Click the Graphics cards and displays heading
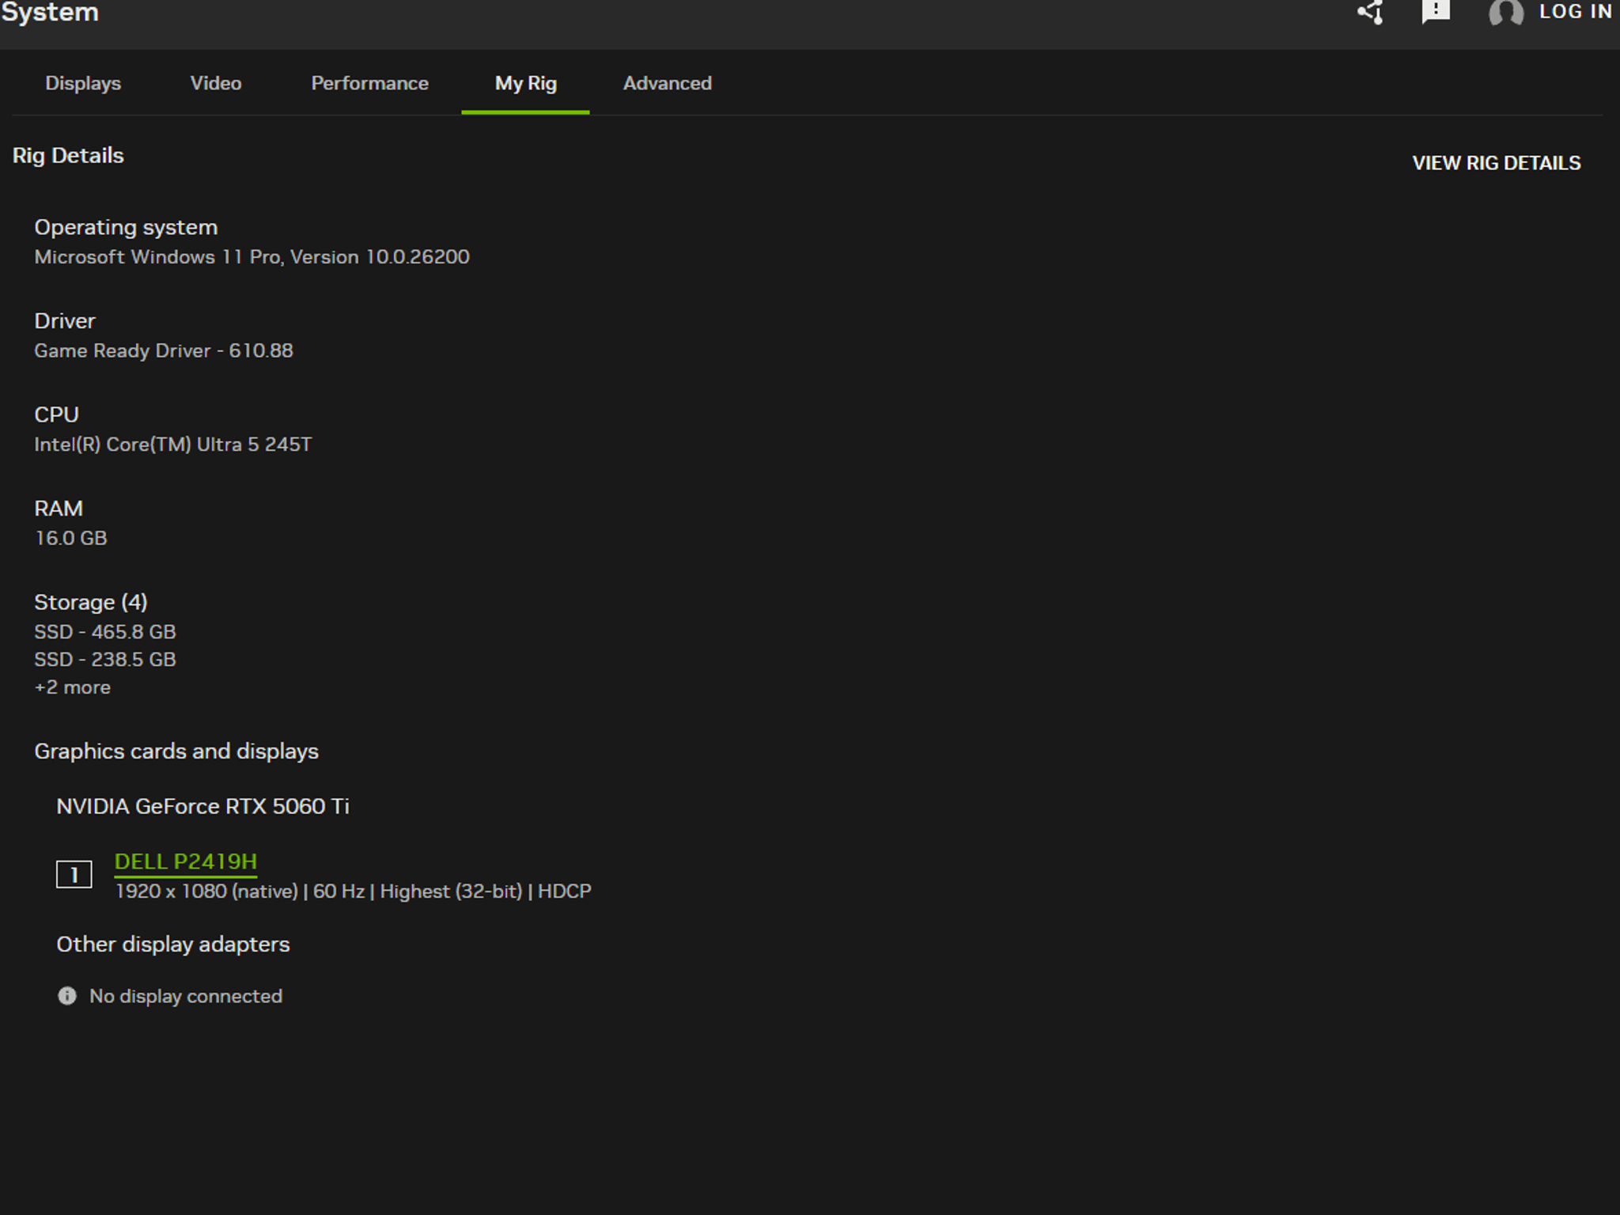The image size is (1620, 1215). (x=176, y=751)
